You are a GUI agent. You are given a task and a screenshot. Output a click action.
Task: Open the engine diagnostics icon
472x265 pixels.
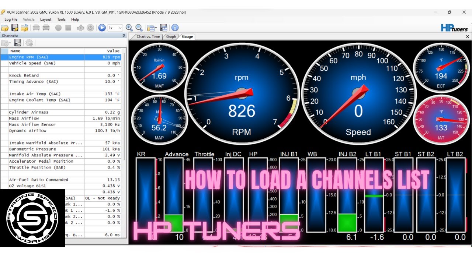80,28
